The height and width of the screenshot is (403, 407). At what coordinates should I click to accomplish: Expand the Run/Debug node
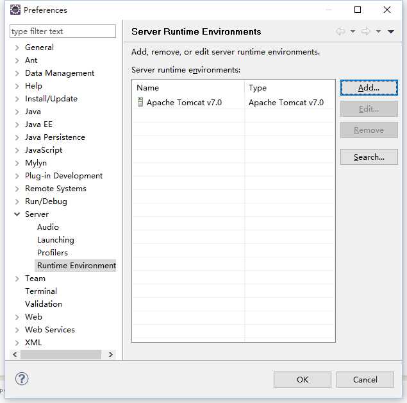17,201
